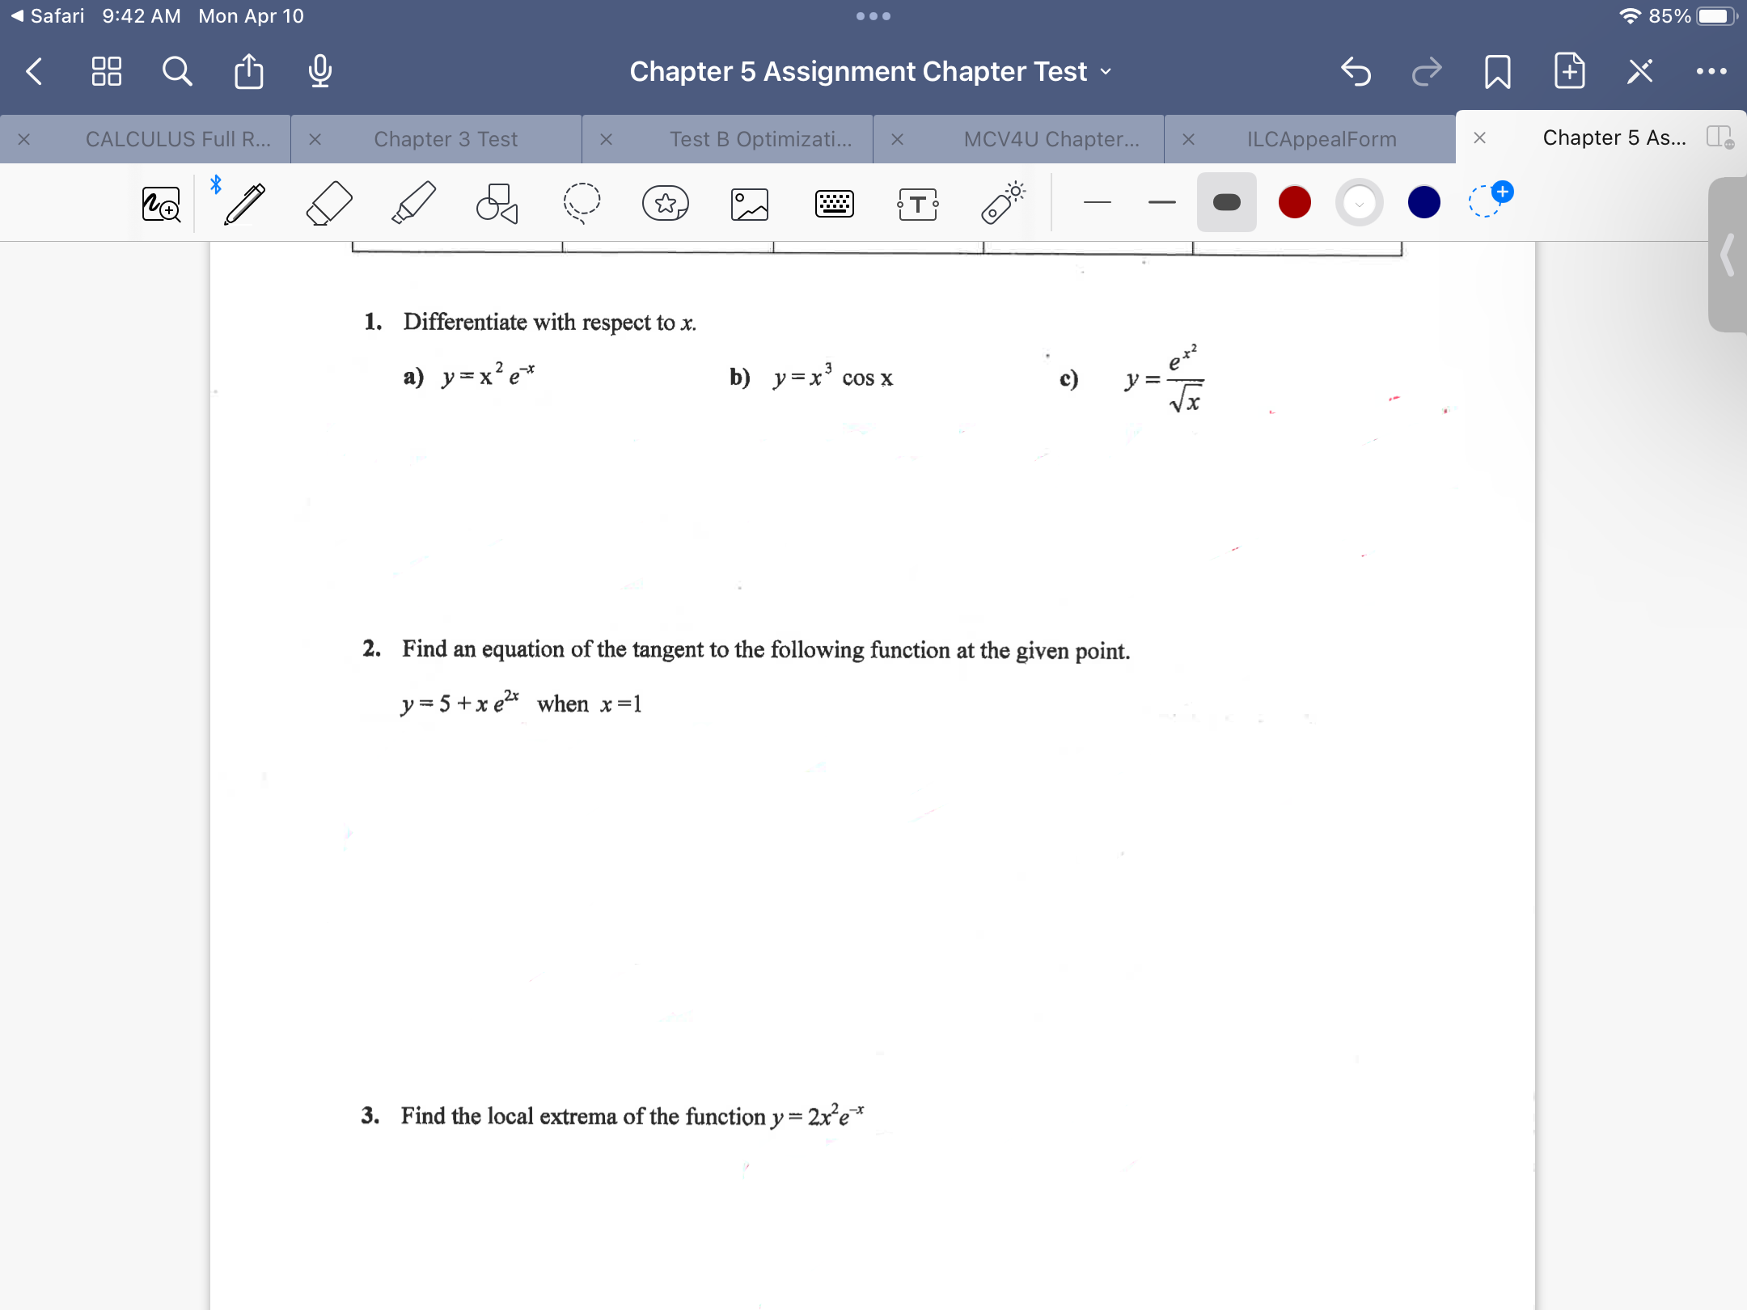1747x1310 pixels.
Task: Insert an image with the Image tool
Action: pyautogui.click(x=748, y=204)
